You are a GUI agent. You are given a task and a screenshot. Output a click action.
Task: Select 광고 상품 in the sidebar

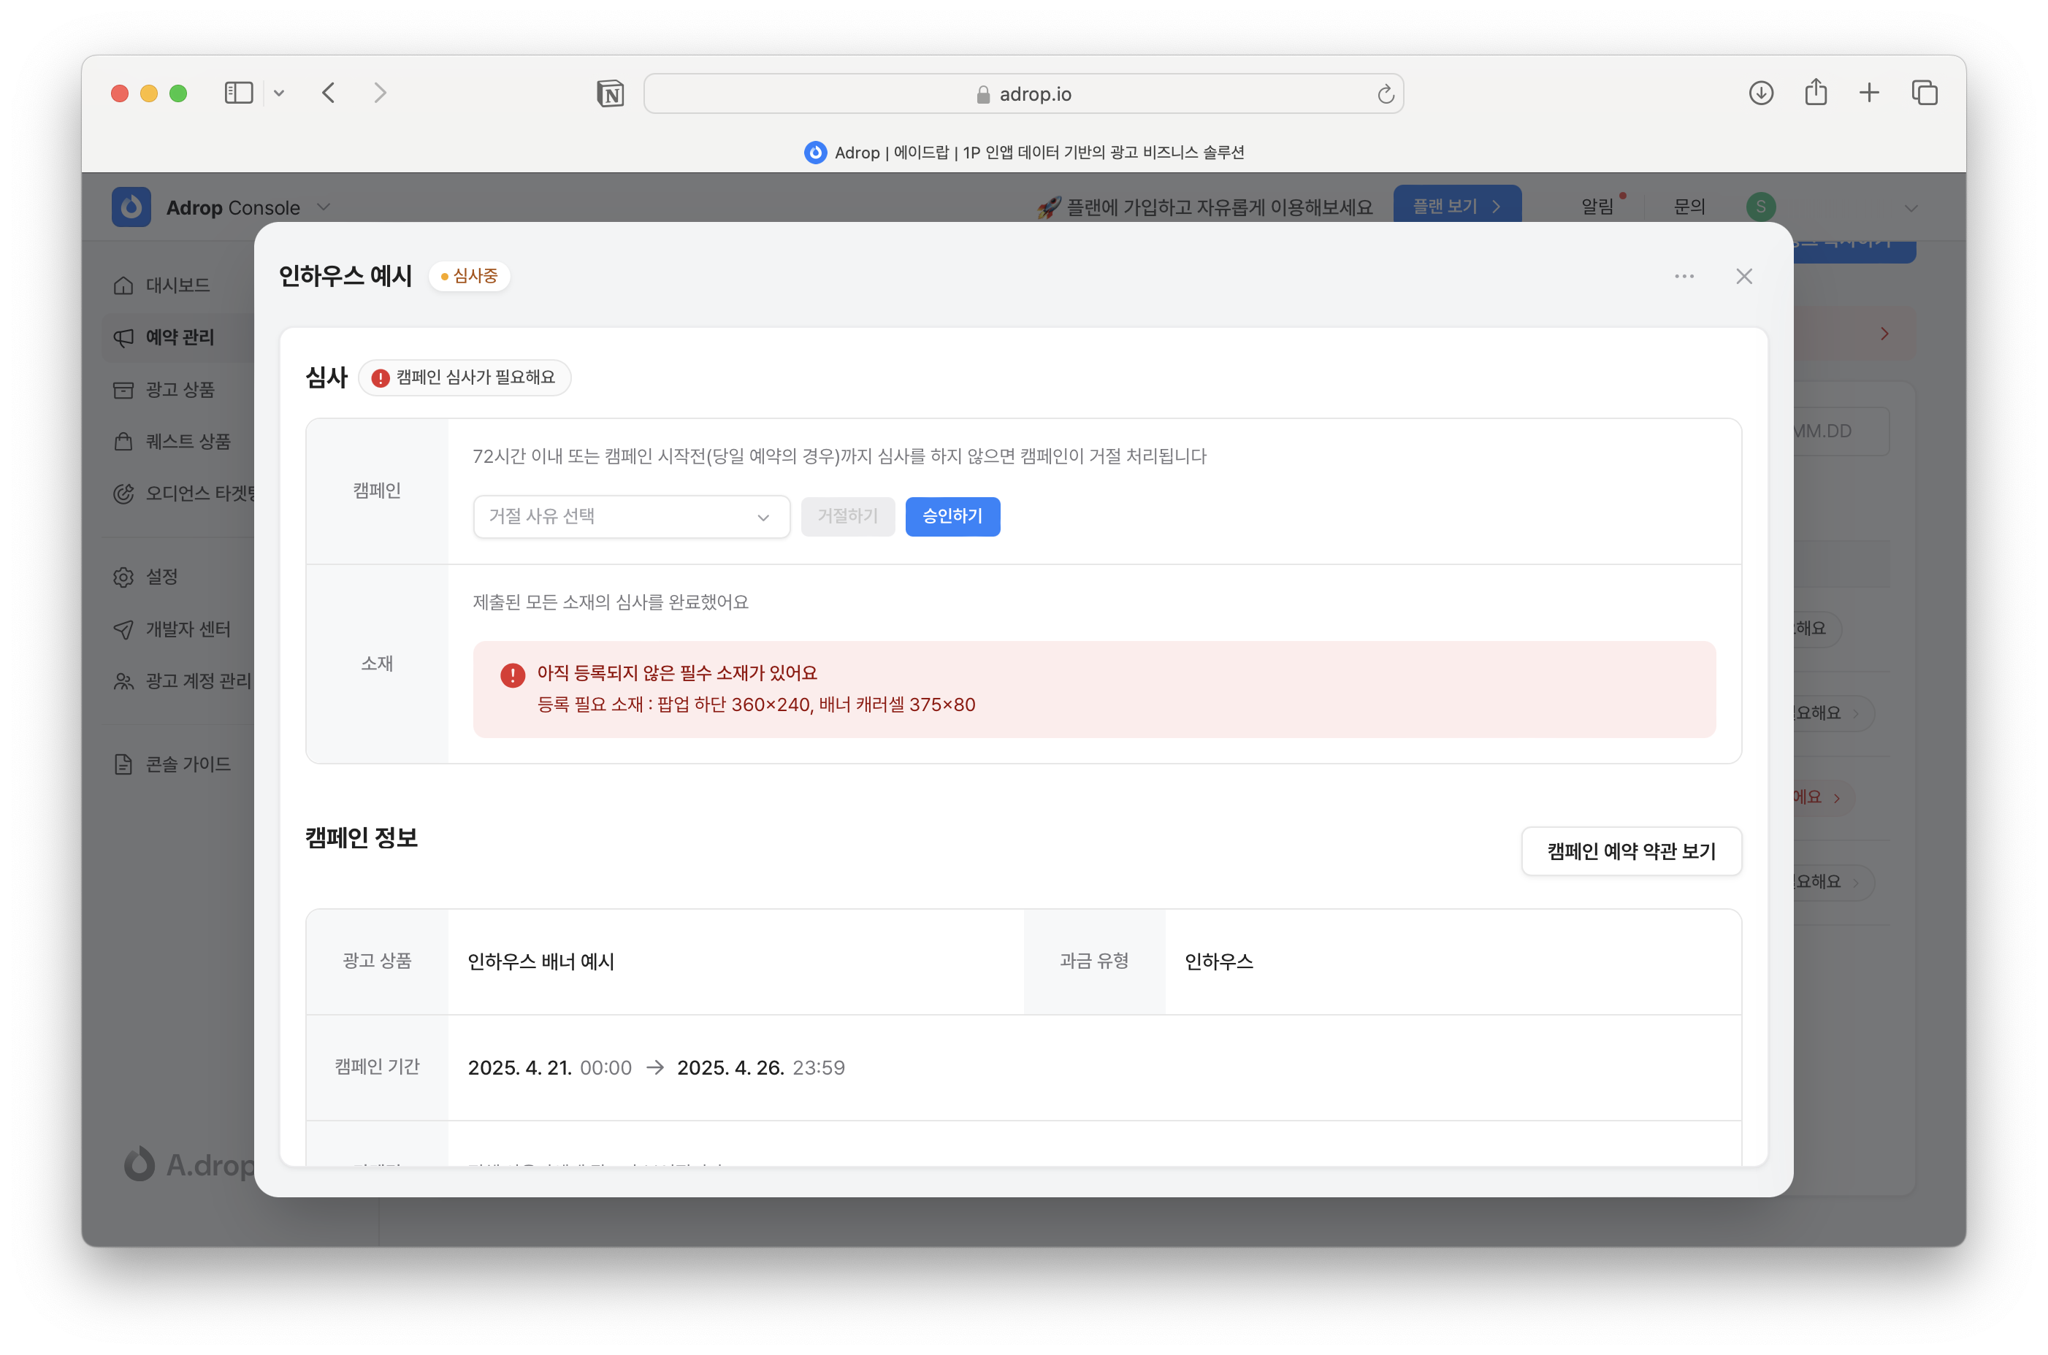[x=179, y=390]
